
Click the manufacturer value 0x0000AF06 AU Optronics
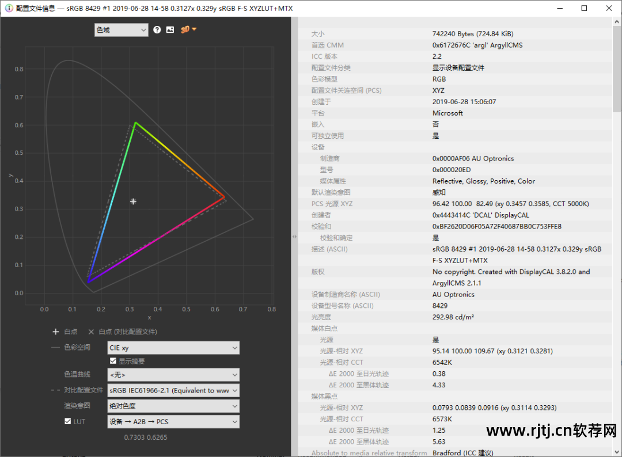tap(473, 158)
